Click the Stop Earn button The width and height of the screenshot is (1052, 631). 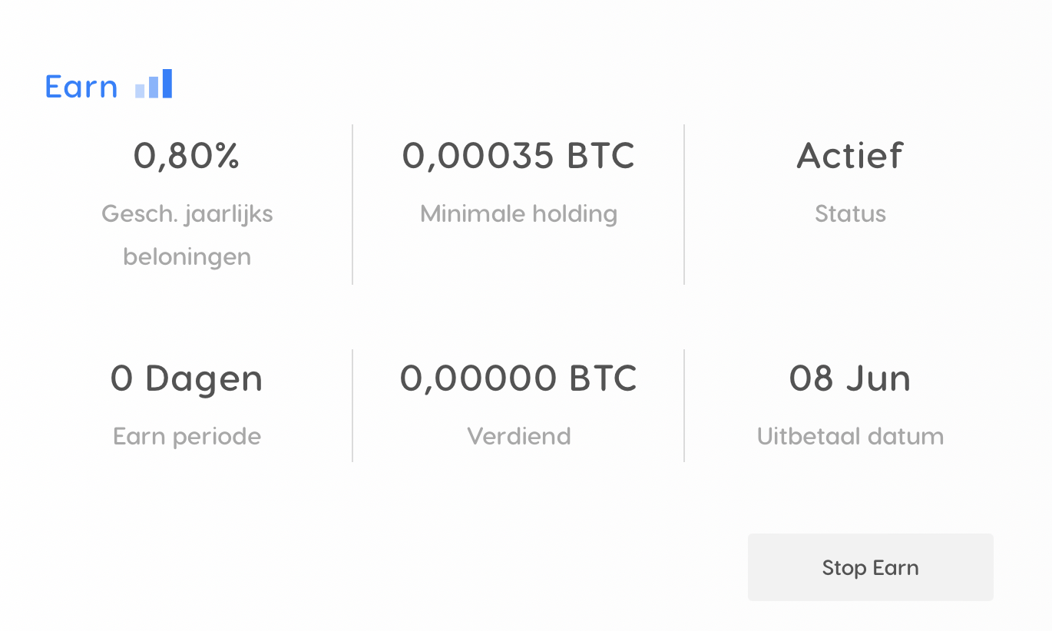(x=870, y=567)
